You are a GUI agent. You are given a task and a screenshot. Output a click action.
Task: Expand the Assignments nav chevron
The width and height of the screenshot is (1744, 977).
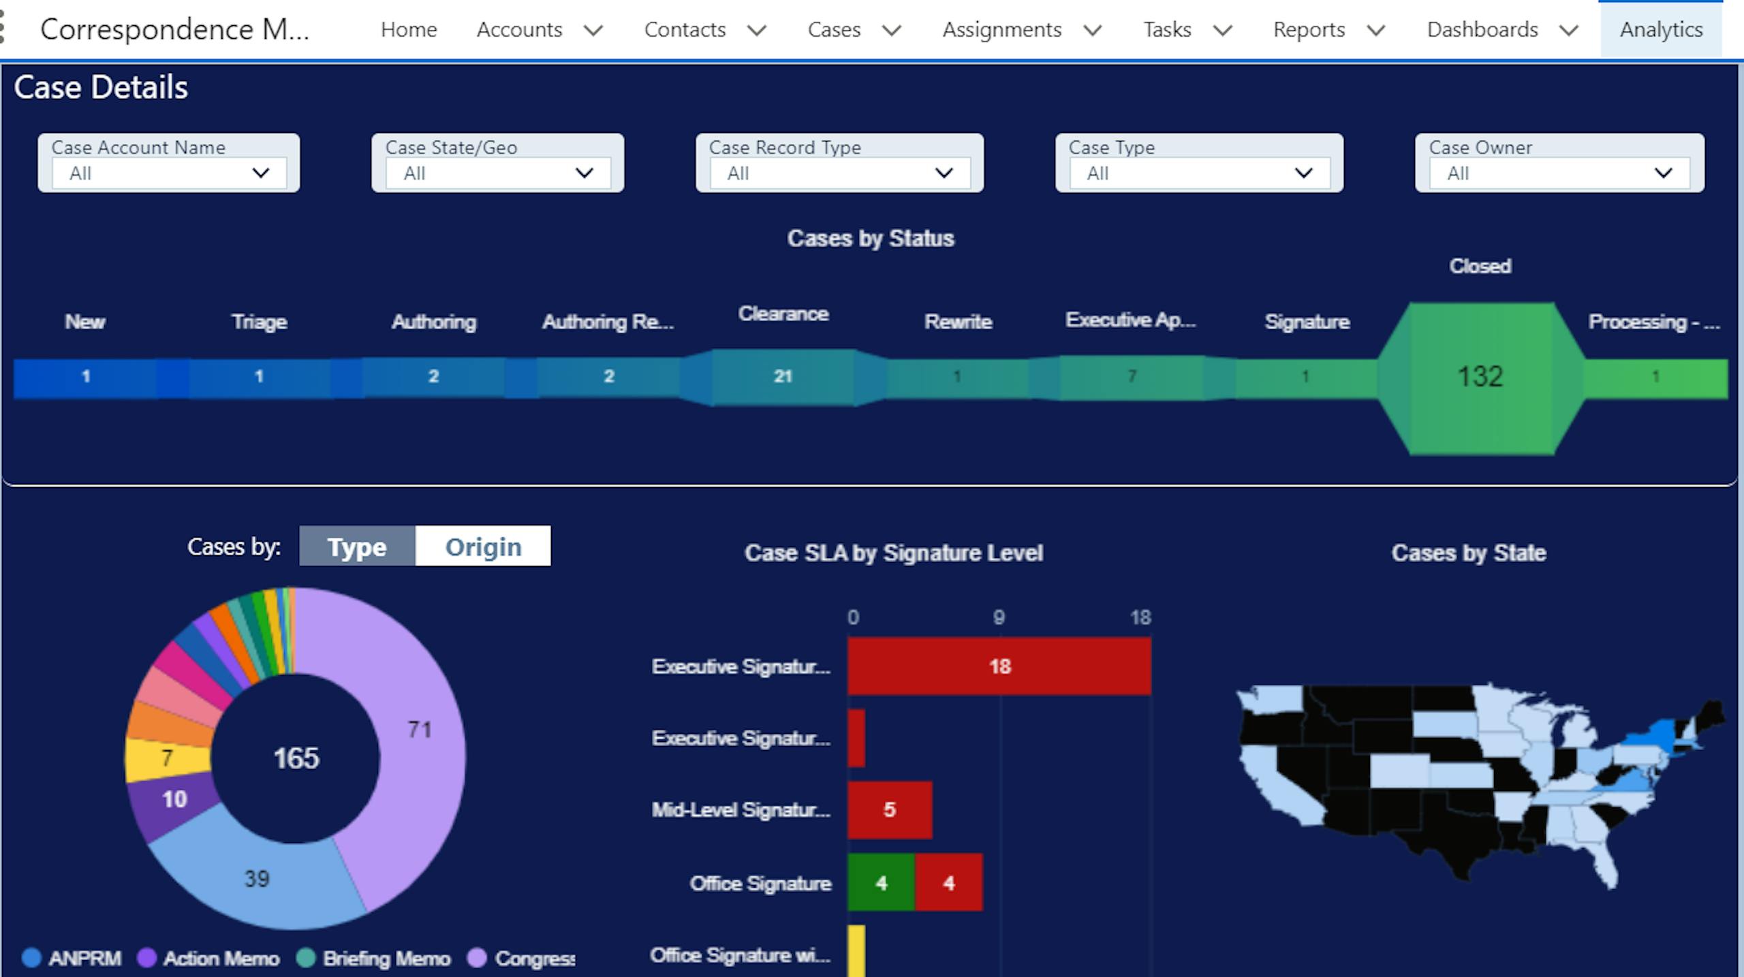click(1093, 30)
